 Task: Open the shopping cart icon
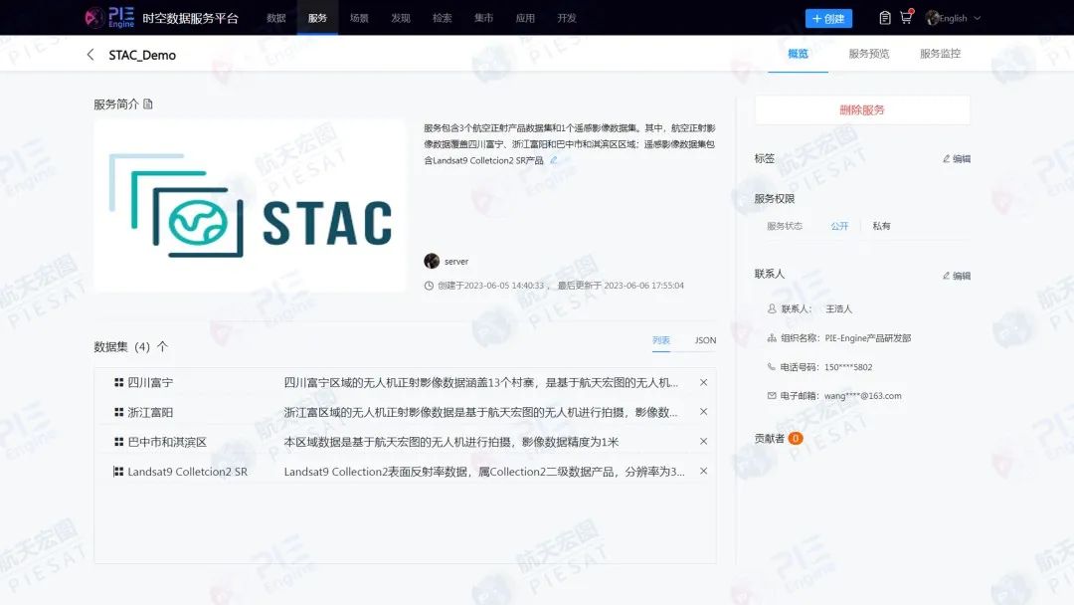pos(906,17)
